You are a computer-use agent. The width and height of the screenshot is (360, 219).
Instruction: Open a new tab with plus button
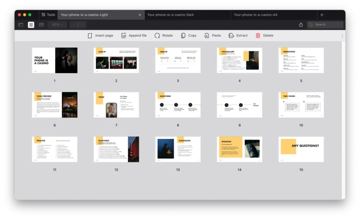[x=322, y=15]
